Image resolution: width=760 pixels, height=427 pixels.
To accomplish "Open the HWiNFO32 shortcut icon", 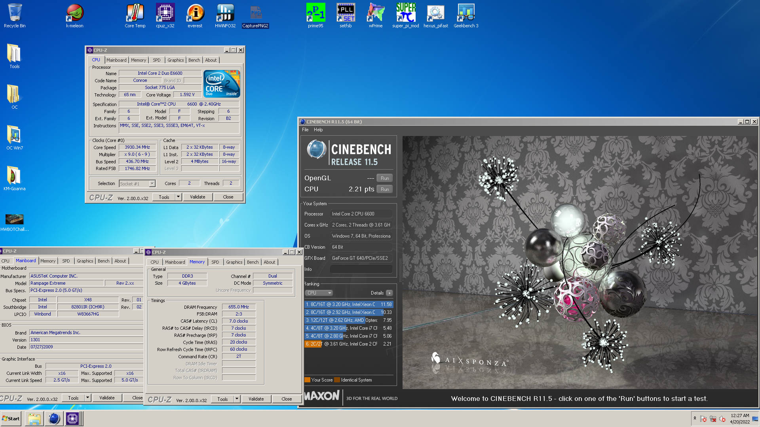I will tap(225, 16).
